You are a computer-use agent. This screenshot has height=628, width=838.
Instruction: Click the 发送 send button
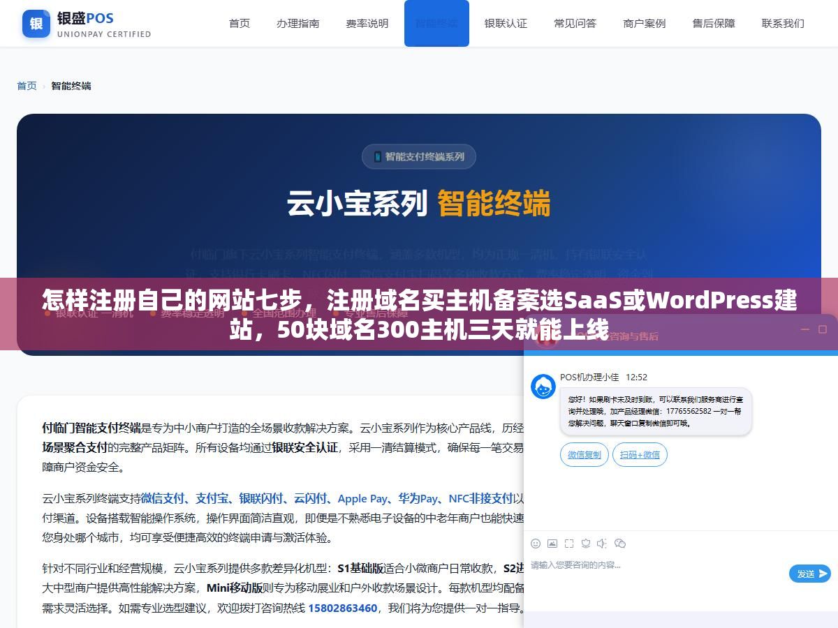tap(810, 574)
